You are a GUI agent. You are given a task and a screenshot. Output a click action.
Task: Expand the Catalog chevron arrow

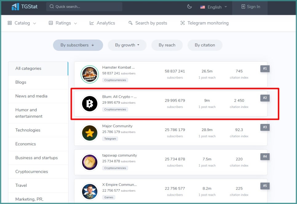(34, 23)
